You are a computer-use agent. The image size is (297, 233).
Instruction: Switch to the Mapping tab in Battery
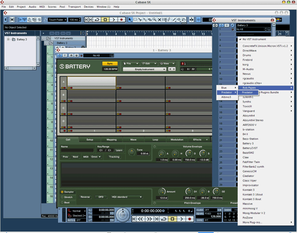point(111,140)
